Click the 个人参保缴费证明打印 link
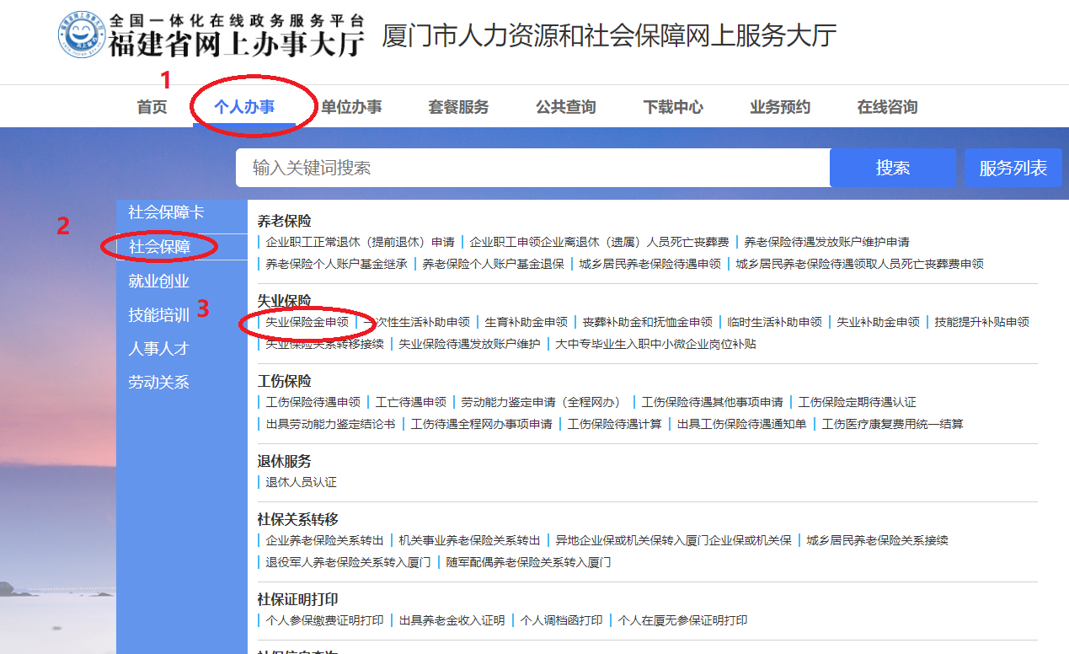 (324, 620)
